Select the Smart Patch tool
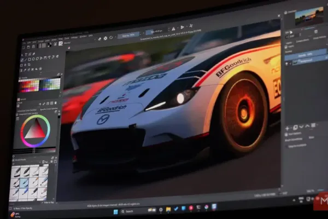 coord(32,70)
